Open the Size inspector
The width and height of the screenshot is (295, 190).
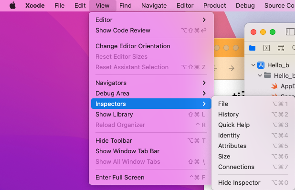[253, 156]
